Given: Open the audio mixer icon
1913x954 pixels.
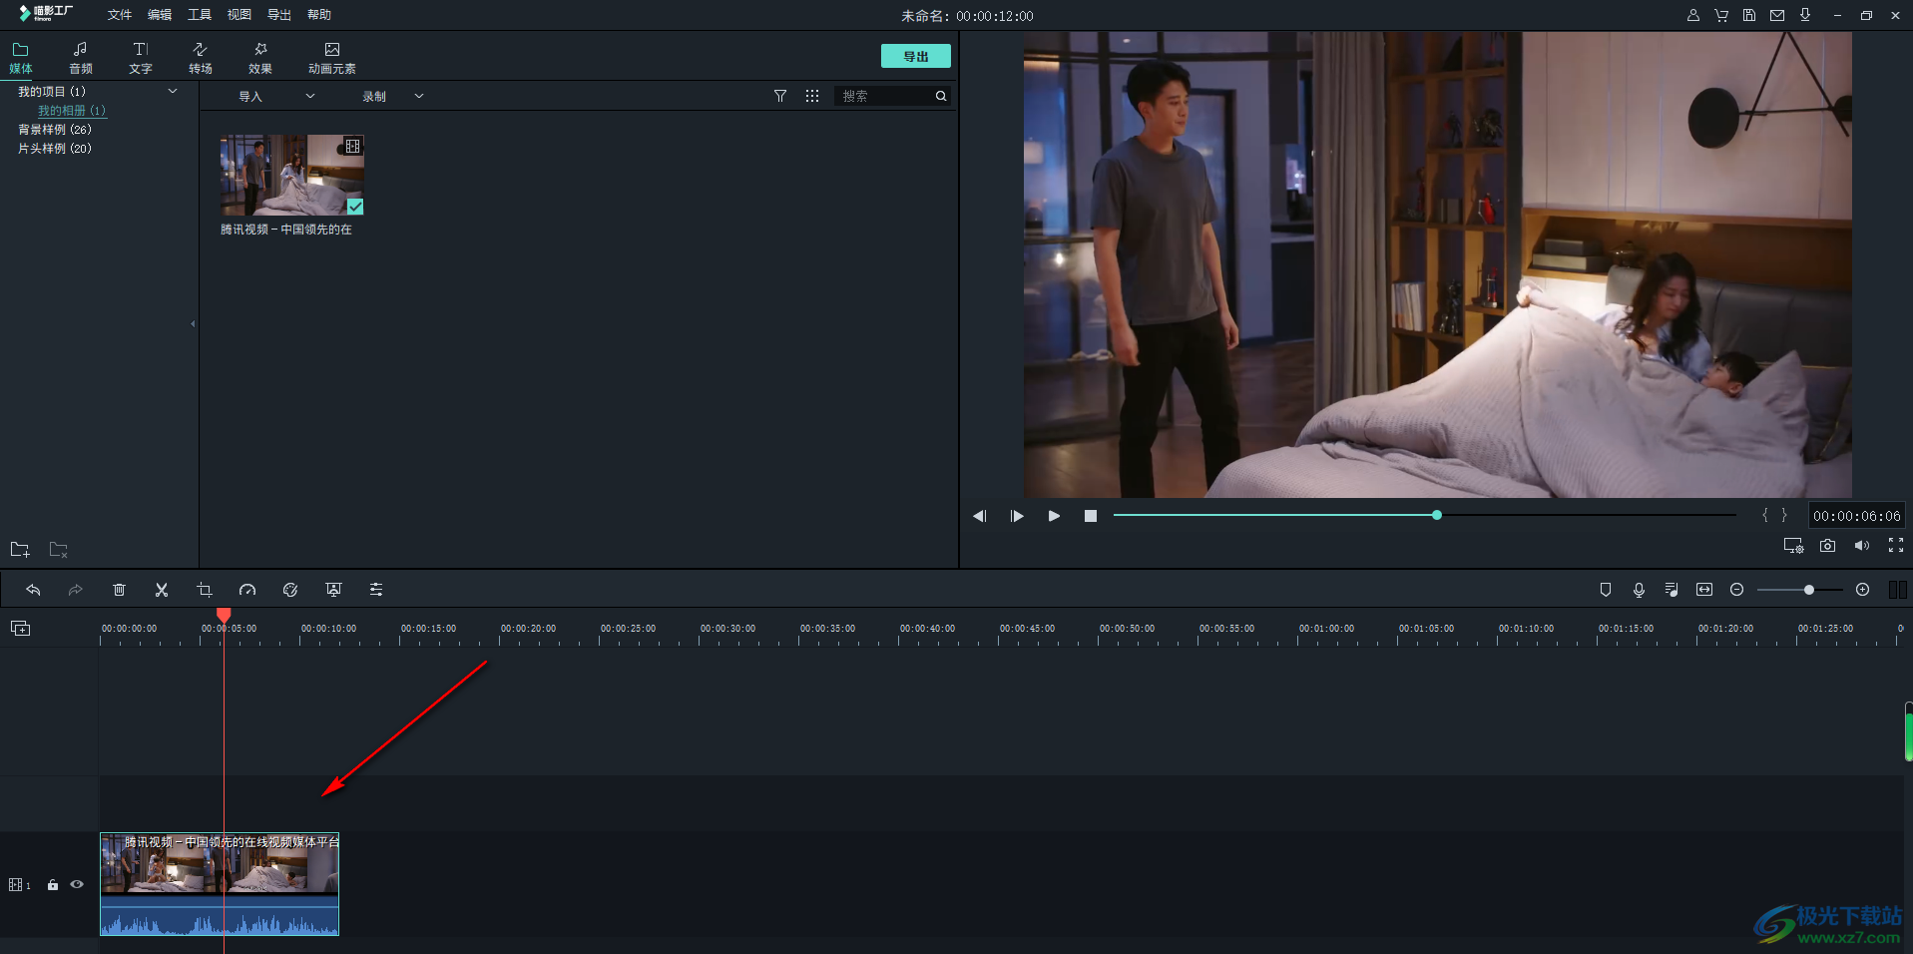Looking at the screenshot, I should tap(1672, 590).
